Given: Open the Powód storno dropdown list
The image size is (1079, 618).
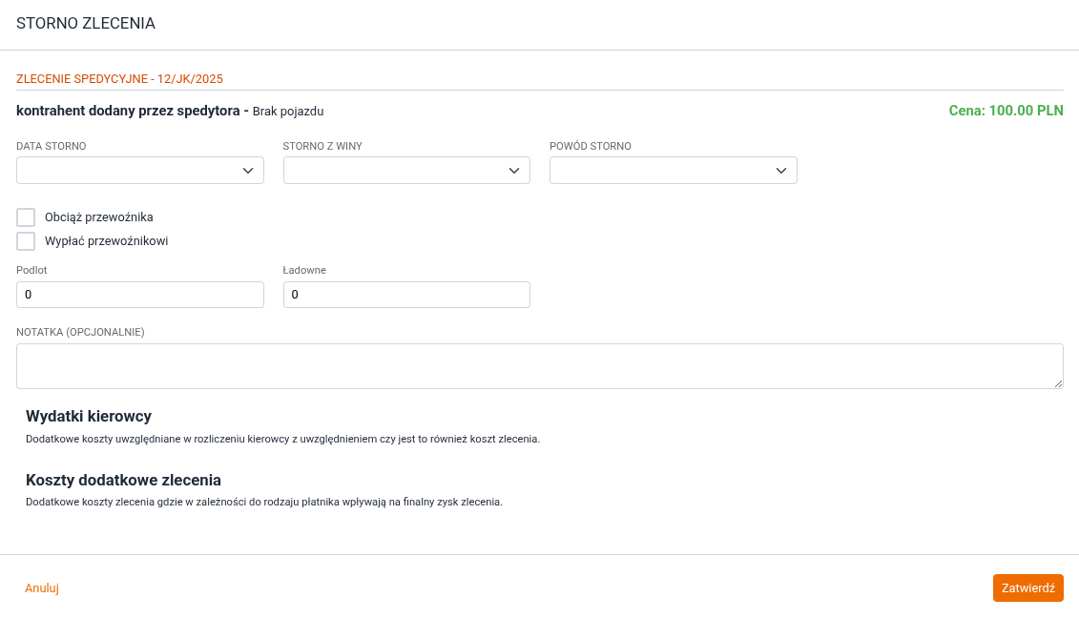Looking at the screenshot, I should click(673, 171).
